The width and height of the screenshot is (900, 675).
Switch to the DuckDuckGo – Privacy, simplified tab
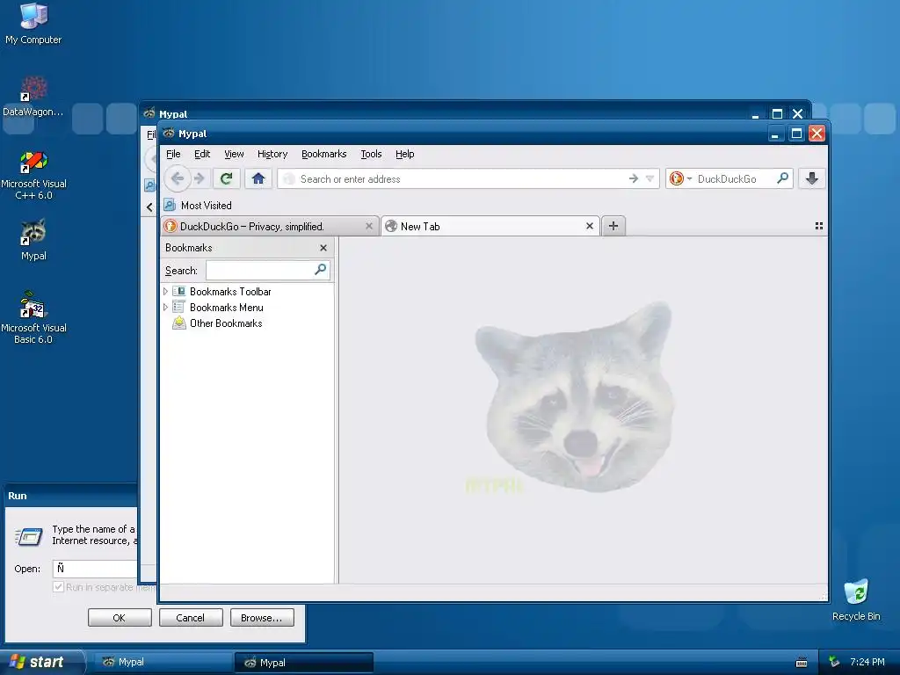pyautogui.click(x=270, y=226)
